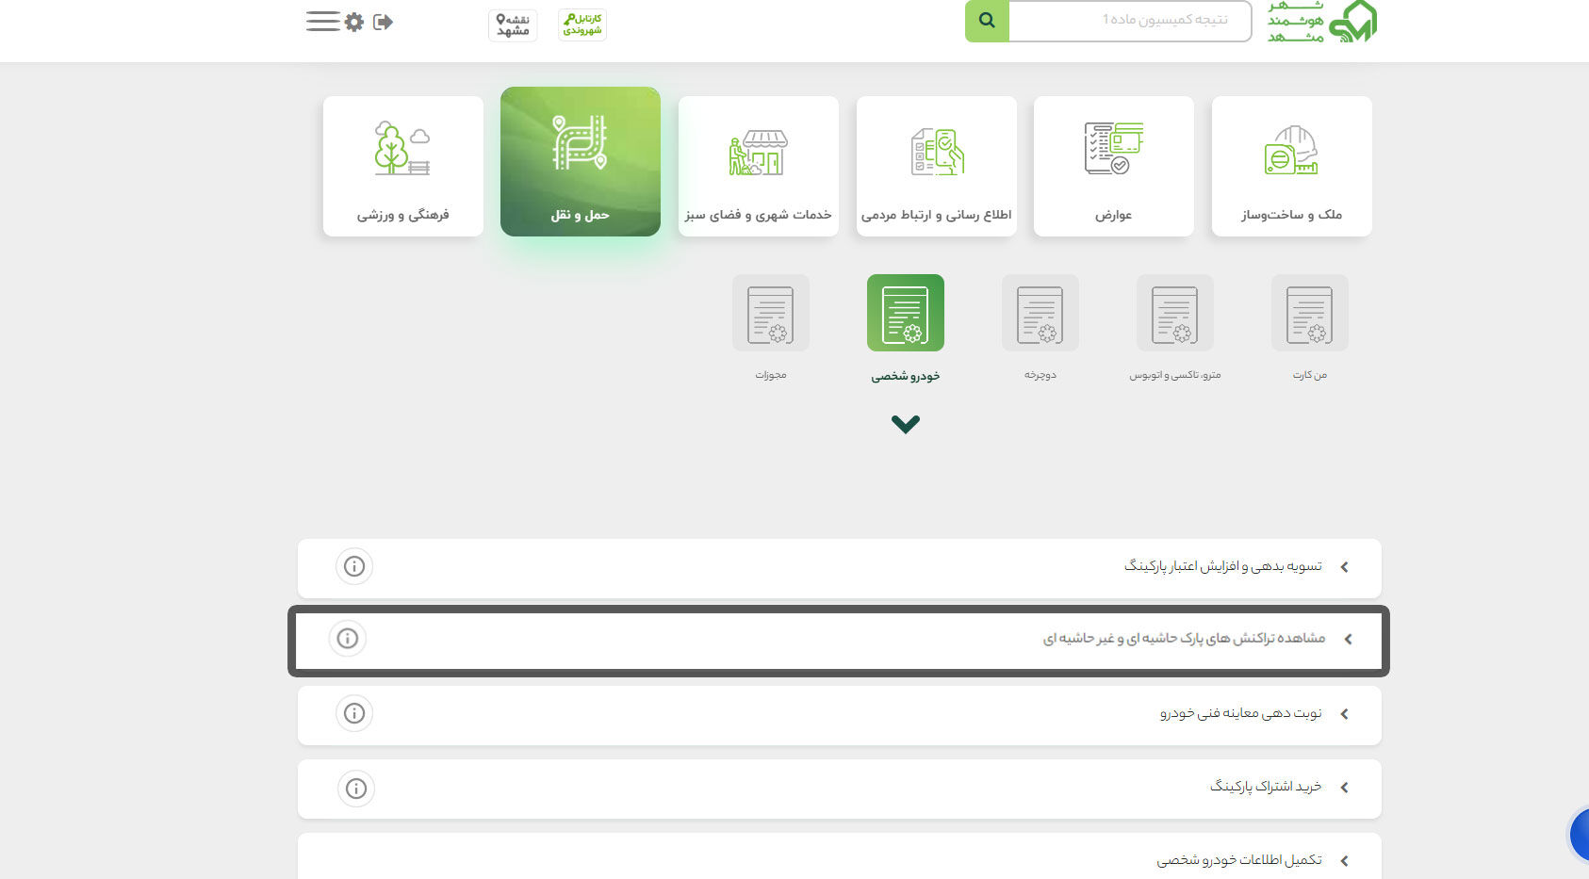Go home via the Mashhad smart city logo
Image resolution: width=1589 pixels, height=879 pixels.
[1322, 22]
